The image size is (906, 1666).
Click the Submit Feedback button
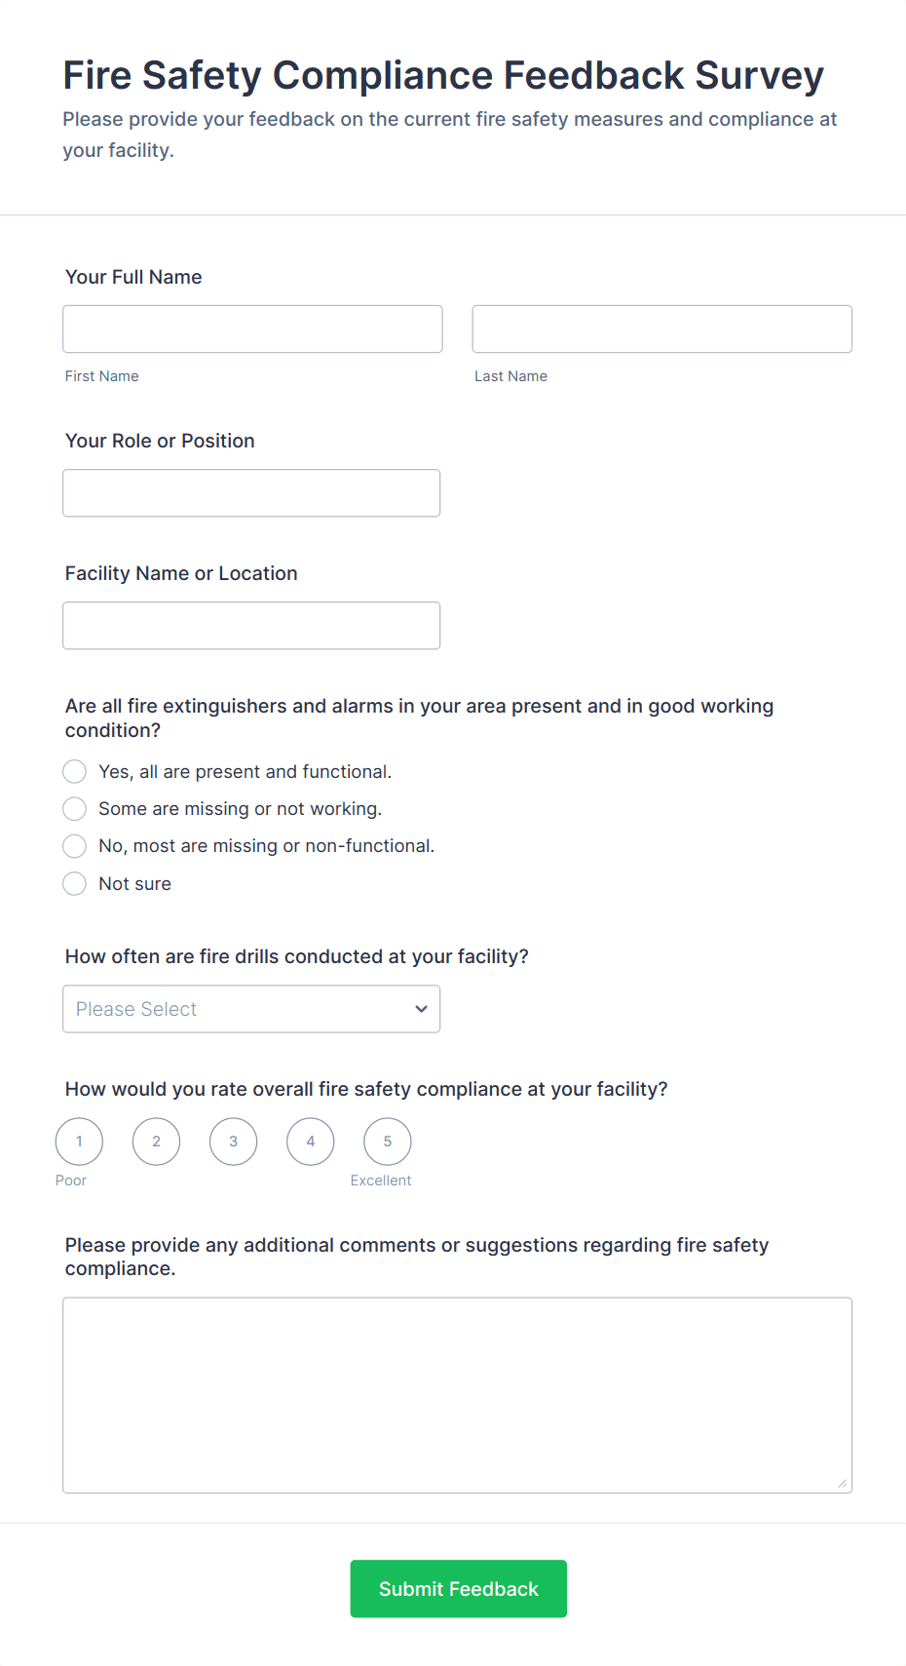pos(458,1588)
